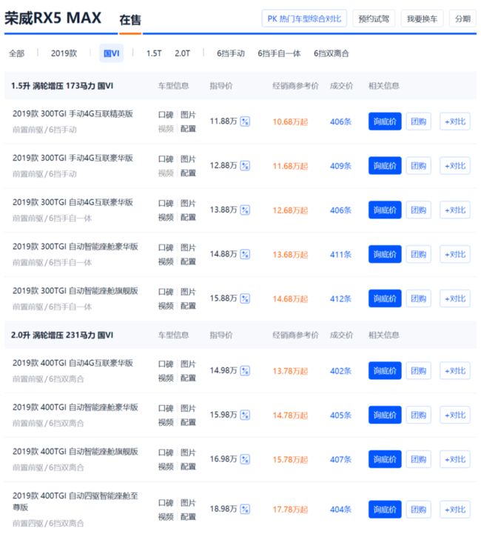Open 图片 for 手动4G互联豪华版
The width and height of the screenshot is (481, 534).
coord(188,159)
